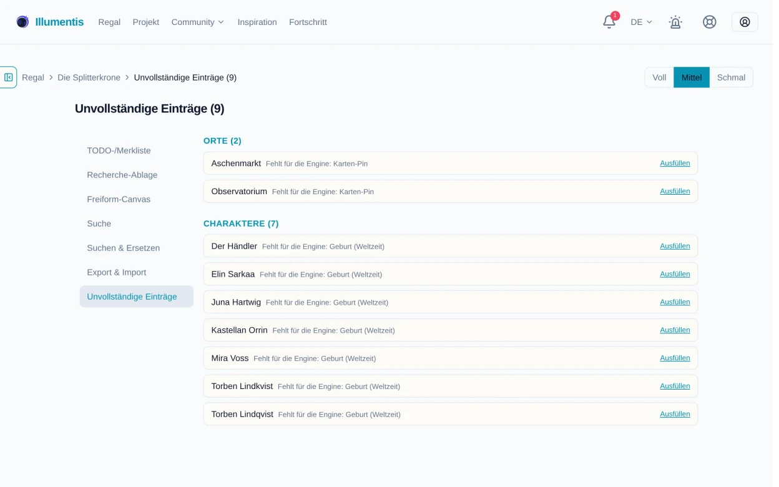The width and height of the screenshot is (779, 487).
Task: Select Recherche-Ablage in the sidebar
Action: (137, 175)
